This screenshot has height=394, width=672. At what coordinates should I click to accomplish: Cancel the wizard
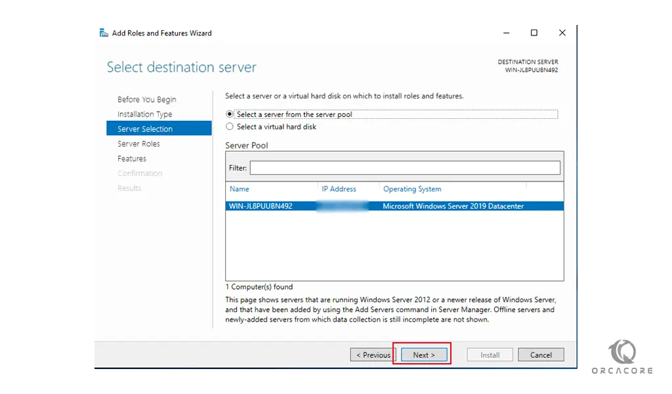tap(541, 355)
